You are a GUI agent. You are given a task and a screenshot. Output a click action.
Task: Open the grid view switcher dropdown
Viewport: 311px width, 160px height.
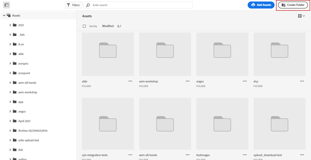tap(301, 16)
